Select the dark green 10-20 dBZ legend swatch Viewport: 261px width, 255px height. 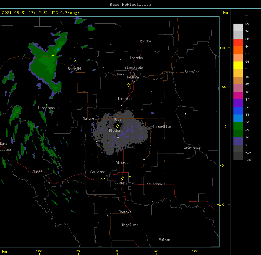238,134
